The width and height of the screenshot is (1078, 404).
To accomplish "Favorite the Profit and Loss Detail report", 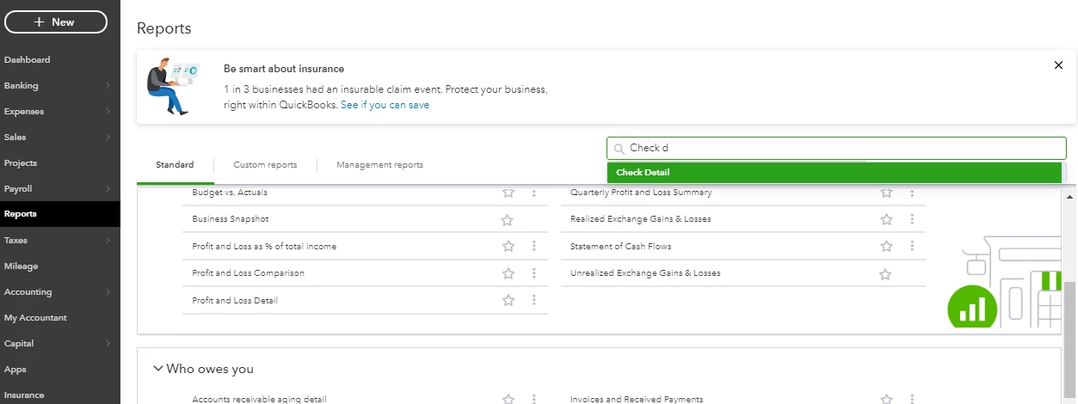I will coord(508,300).
